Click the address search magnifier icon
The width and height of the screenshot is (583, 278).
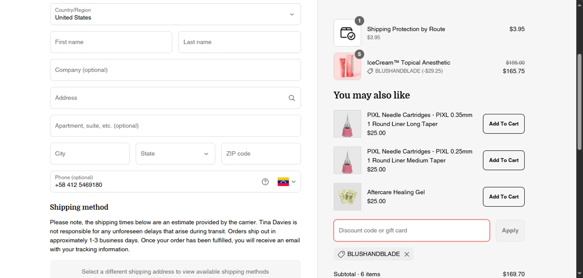pyautogui.click(x=292, y=98)
